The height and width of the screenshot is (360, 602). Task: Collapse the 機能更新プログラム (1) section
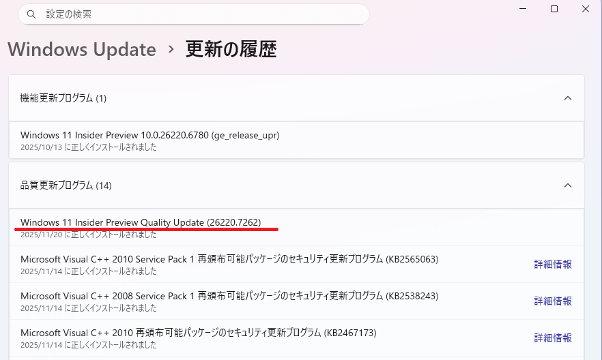pos(568,98)
